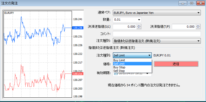Click into the 決済指値(T/P) value field

pyautogui.click(x=184, y=27)
